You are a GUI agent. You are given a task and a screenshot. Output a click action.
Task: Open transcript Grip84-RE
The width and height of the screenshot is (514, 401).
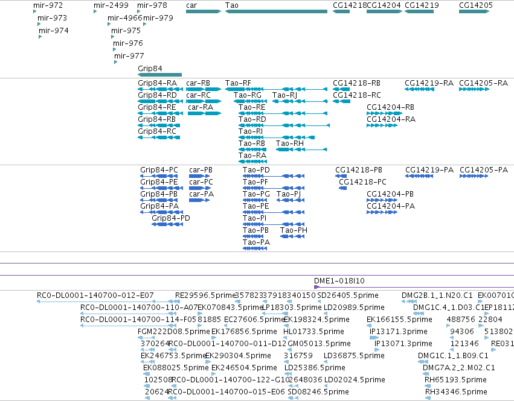(x=157, y=107)
